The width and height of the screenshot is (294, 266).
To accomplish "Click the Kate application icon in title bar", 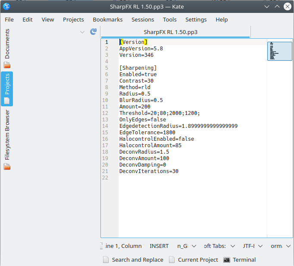I will tap(6, 6).
